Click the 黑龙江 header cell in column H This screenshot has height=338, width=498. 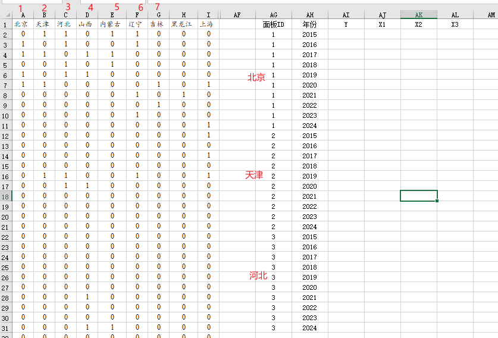[x=183, y=24]
